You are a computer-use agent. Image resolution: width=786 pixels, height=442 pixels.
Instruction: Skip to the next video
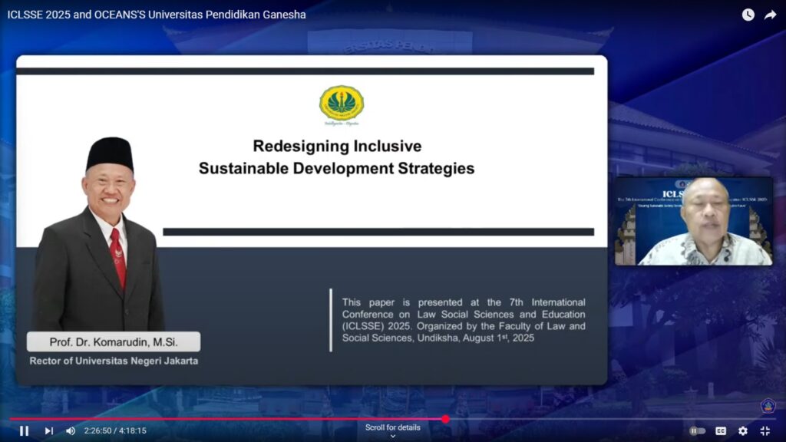[48, 431]
